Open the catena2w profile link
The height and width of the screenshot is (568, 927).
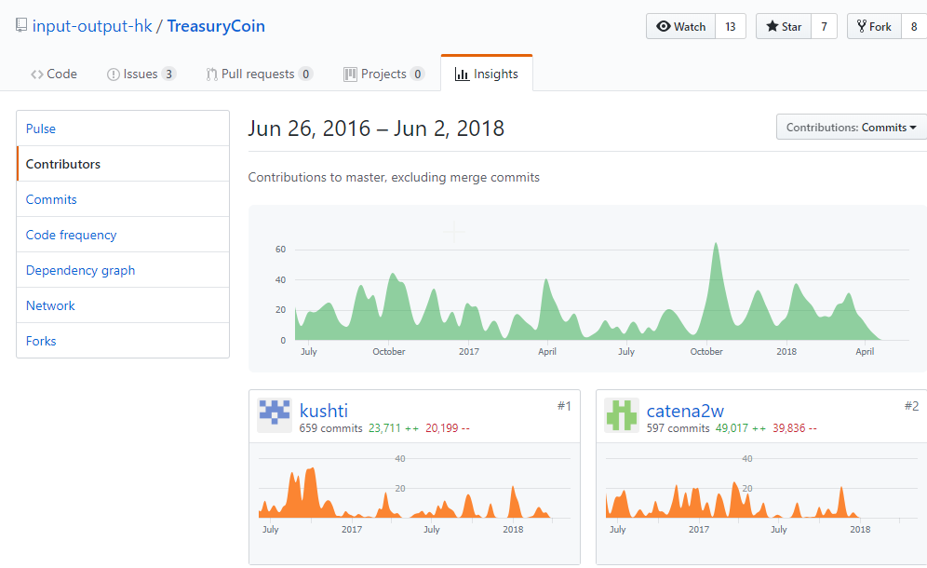[685, 411]
